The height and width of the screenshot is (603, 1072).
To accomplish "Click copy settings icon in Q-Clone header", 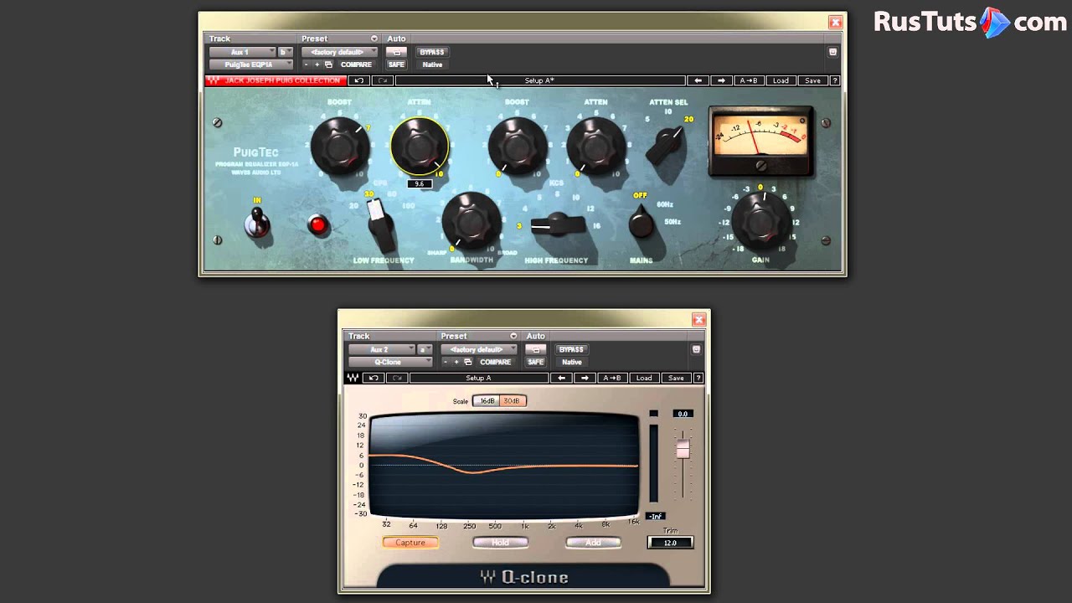I will tap(467, 362).
